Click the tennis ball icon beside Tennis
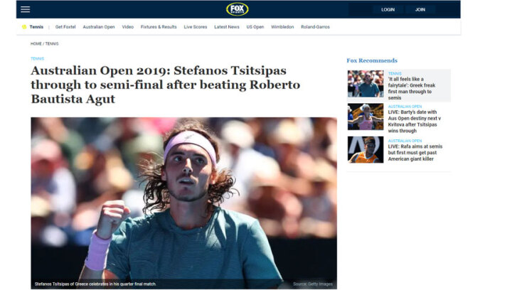 (x=24, y=27)
